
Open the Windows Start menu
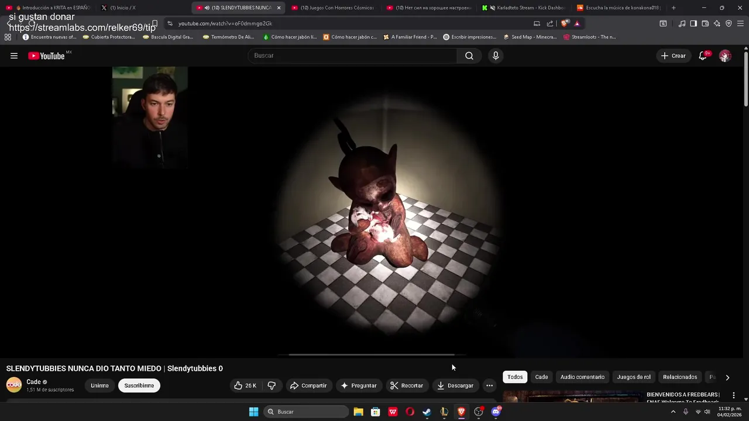click(x=253, y=412)
